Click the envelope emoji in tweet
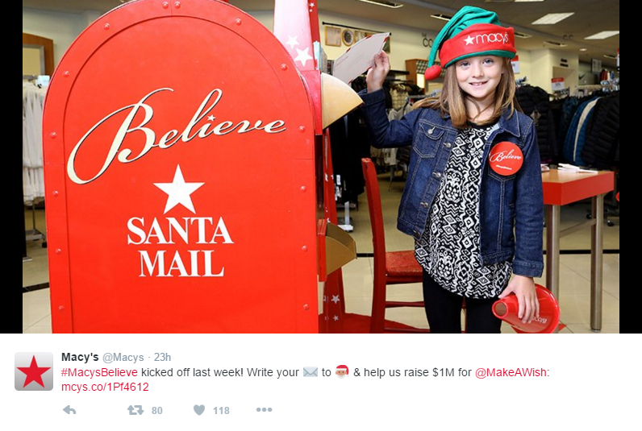 click(311, 372)
